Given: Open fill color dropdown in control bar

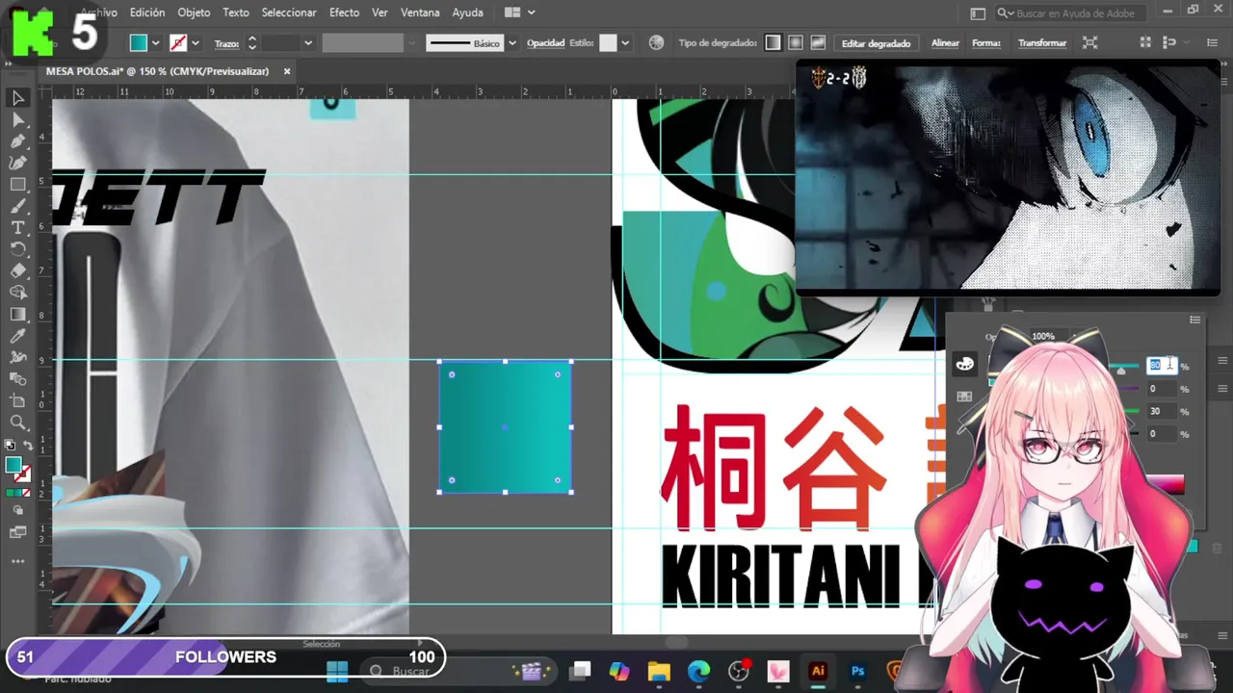Looking at the screenshot, I should coord(155,43).
